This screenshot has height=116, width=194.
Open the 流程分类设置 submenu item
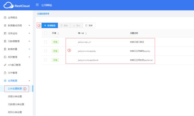15,96
